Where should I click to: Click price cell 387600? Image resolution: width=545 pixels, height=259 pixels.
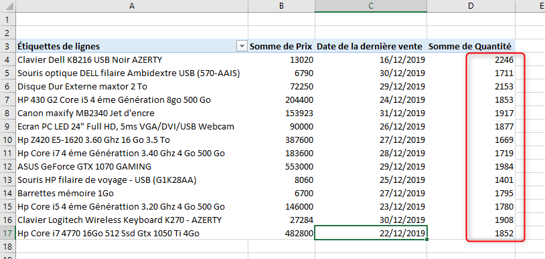[281, 140]
